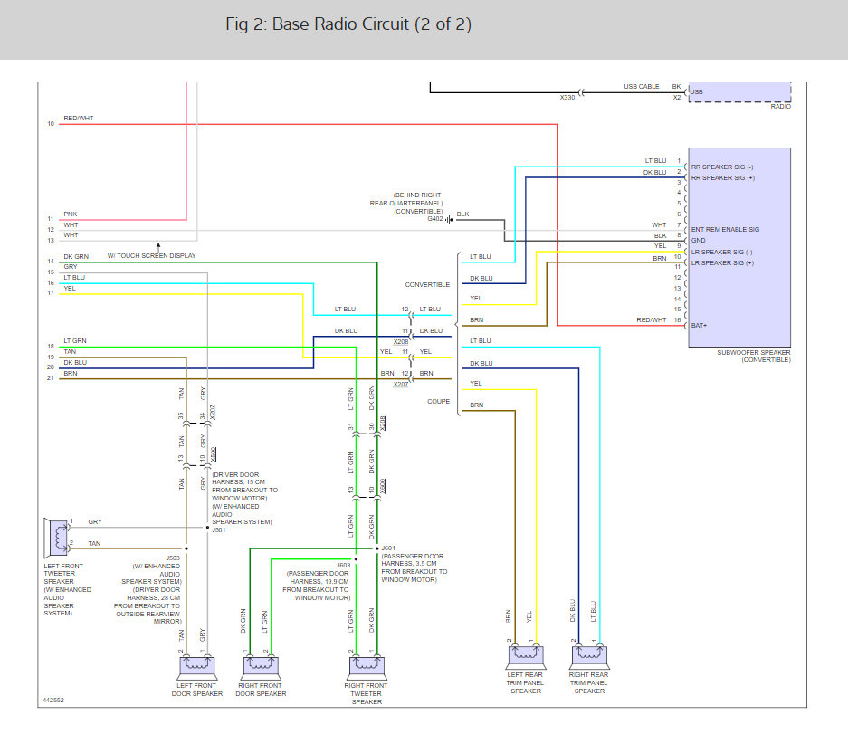Screen dimensions: 848x734
Task: Click '(BEHIND RIGHT REAR QUARTERPANEL)' location note
Action: coord(406,199)
